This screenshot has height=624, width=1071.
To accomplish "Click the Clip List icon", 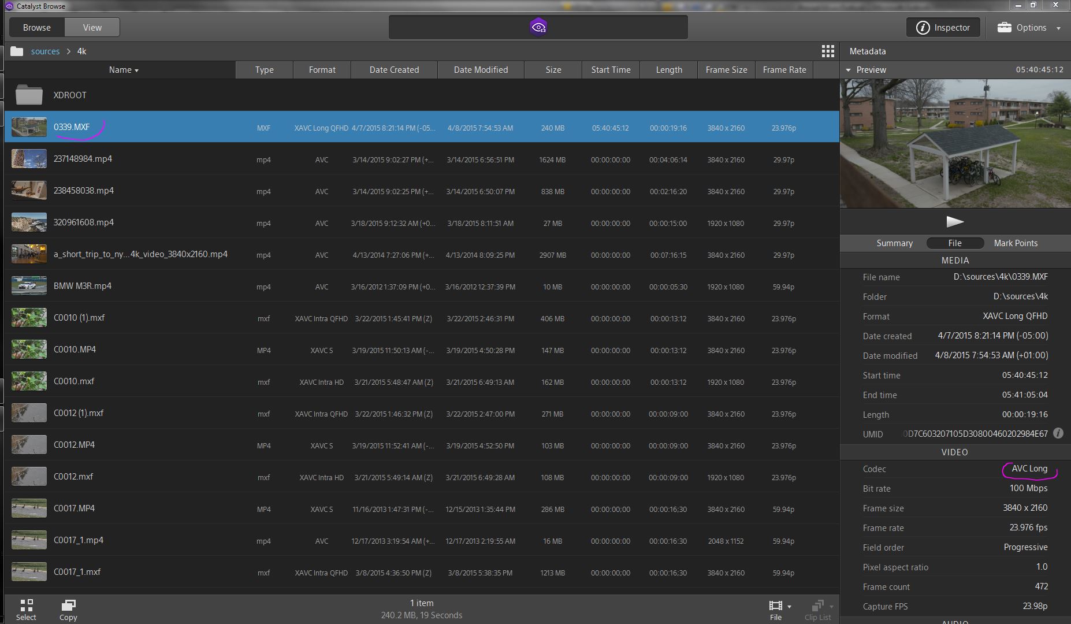I will [x=817, y=609].
